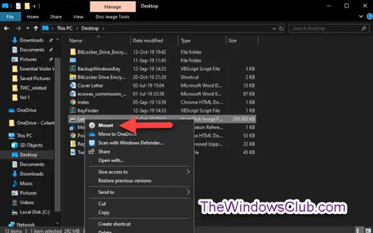Screen dimensions: 373x233
Task: Sort by the Size column header
Action: coord(233,40)
